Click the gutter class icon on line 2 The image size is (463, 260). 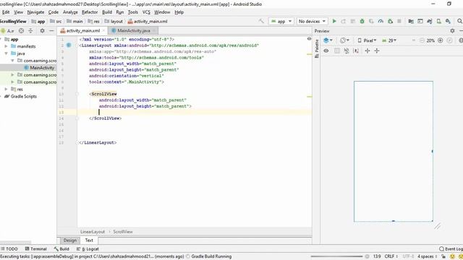pos(69,45)
